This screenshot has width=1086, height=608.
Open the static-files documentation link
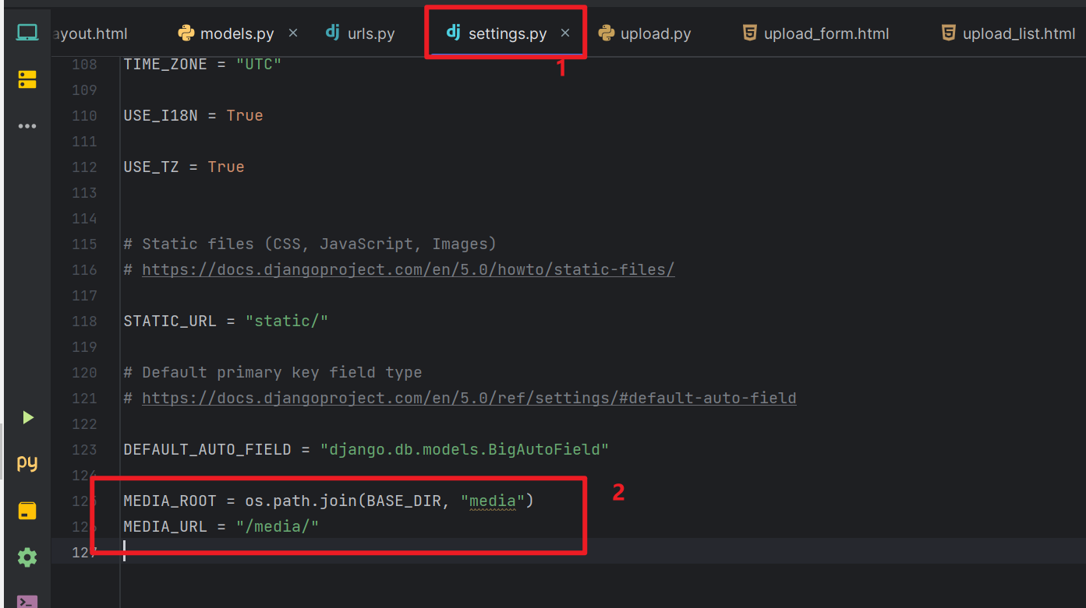[x=409, y=269]
